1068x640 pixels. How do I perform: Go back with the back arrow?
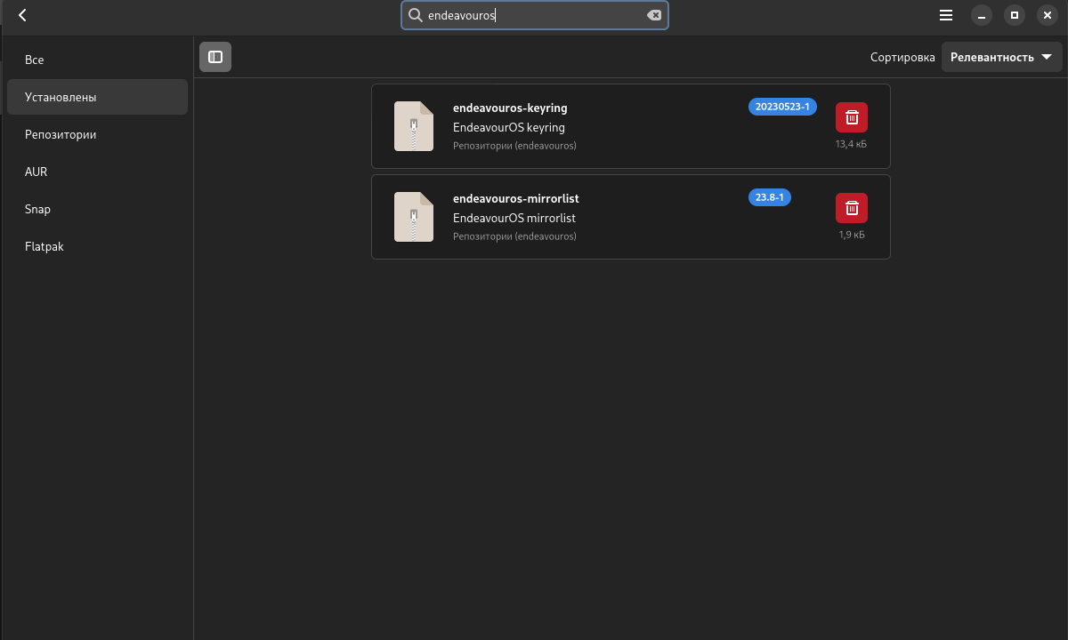click(x=22, y=15)
